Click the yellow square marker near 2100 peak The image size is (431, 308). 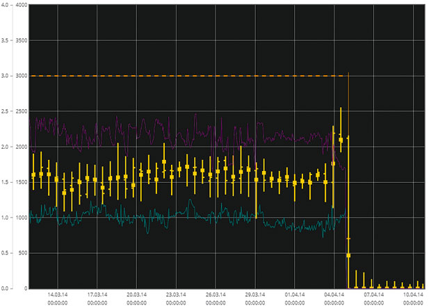point(341,140)
